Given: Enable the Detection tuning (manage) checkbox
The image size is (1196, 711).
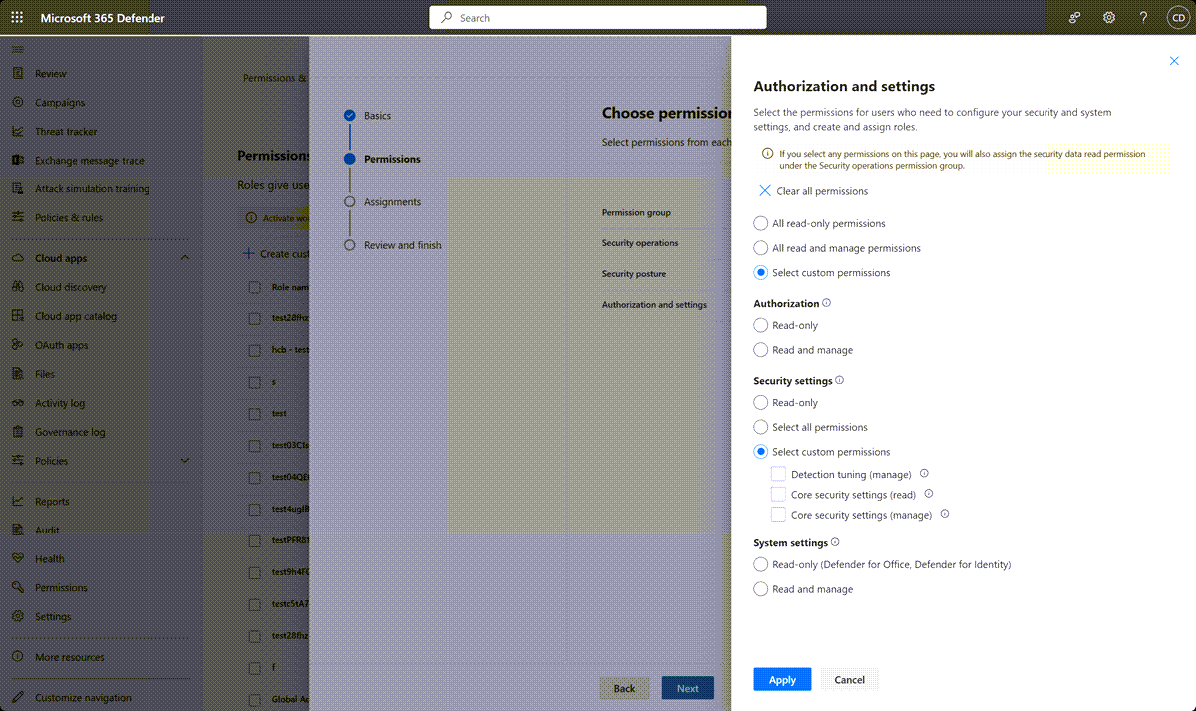Looking at the screenshot, I should tap(778, 473).
